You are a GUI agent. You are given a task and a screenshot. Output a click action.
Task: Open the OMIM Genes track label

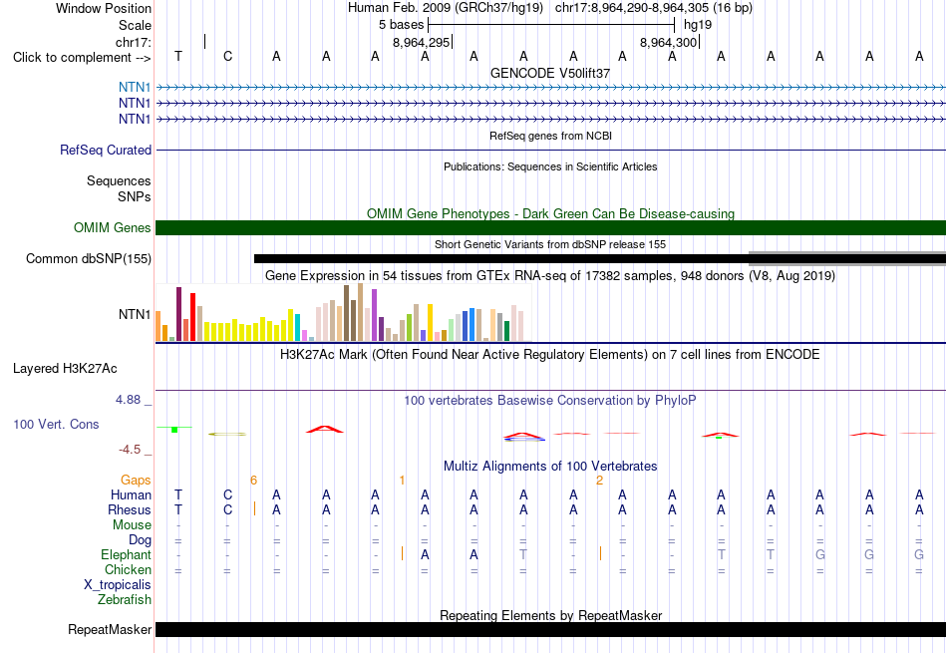pos(113,227)
